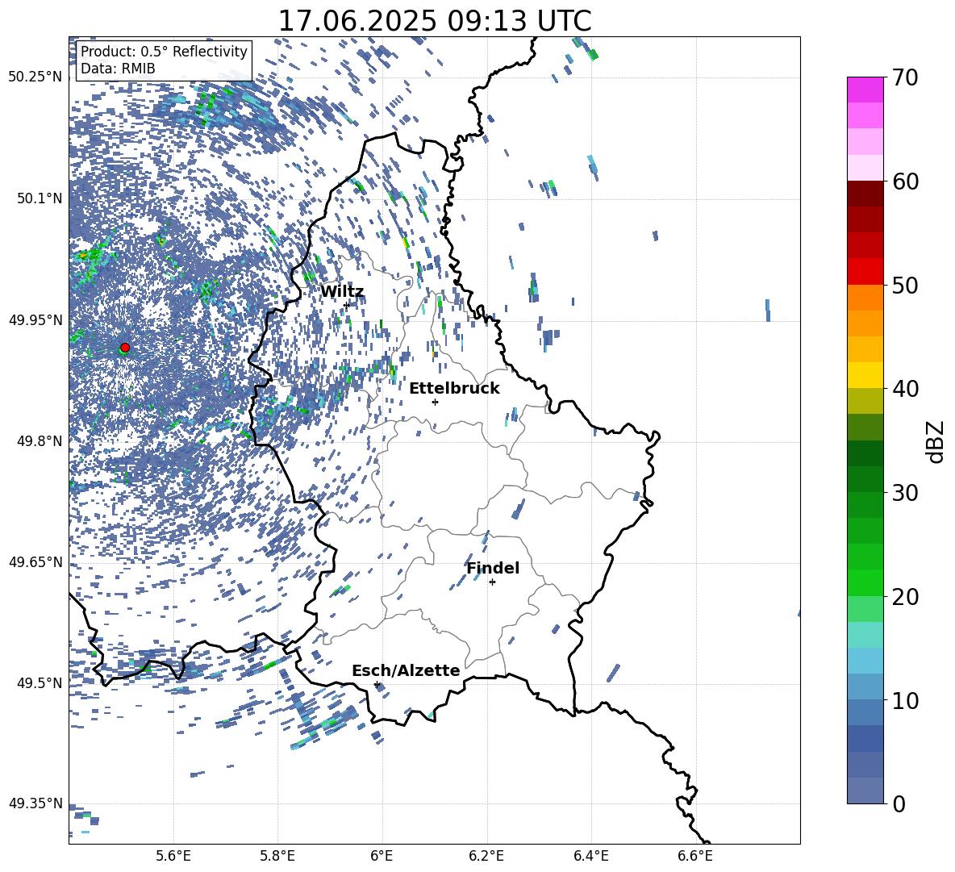Click the 49.35°N latitude label
The height and width of the screenshot is (872, 955).
35,803
